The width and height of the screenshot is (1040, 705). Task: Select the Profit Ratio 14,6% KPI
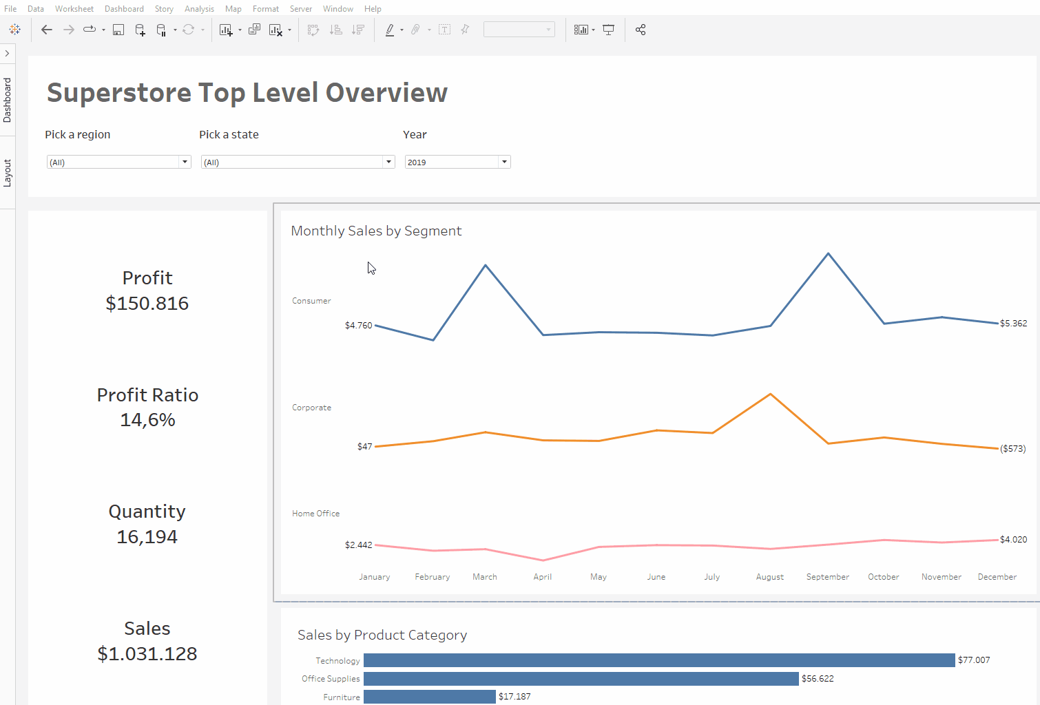[147, 407]
